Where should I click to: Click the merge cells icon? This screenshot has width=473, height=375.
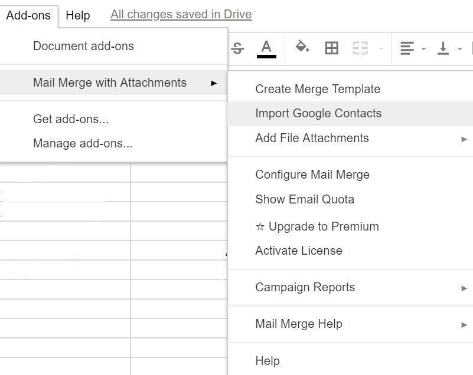point(359,48)
